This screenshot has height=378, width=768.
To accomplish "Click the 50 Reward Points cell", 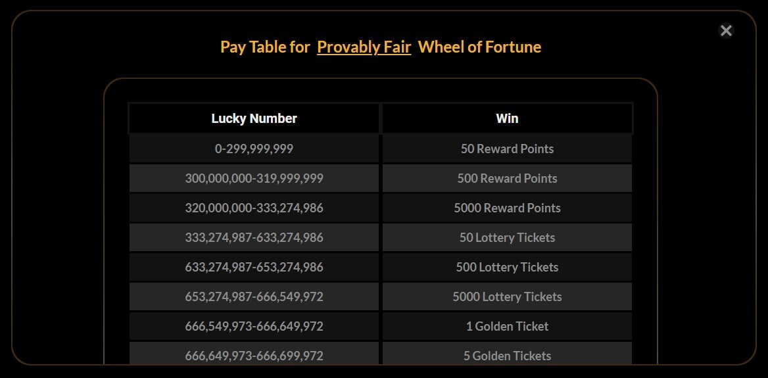I will (x=507, y=149).
